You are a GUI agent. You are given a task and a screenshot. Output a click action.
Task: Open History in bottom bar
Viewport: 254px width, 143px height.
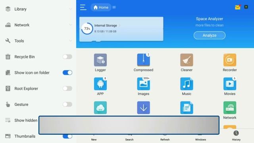[x=236, y=136]
